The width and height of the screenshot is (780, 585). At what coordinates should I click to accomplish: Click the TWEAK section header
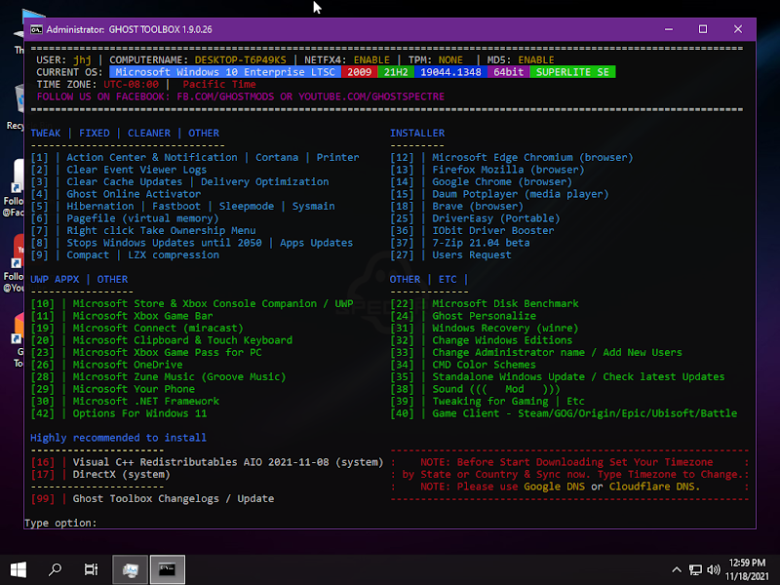[x=45, y=133]
